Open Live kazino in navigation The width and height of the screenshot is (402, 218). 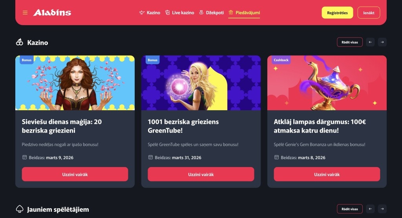[x=179, y=13]
